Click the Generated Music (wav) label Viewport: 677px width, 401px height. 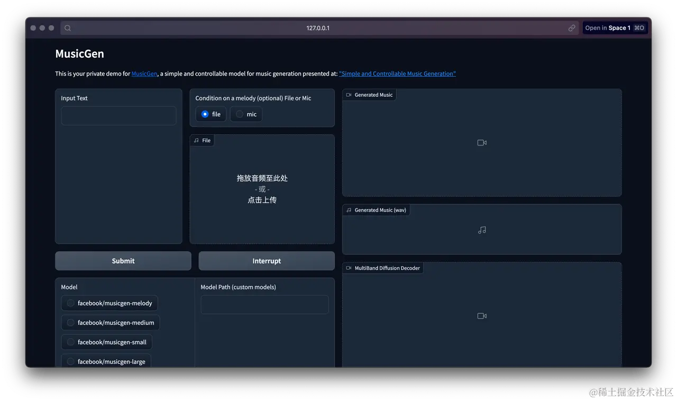point(380,210)
